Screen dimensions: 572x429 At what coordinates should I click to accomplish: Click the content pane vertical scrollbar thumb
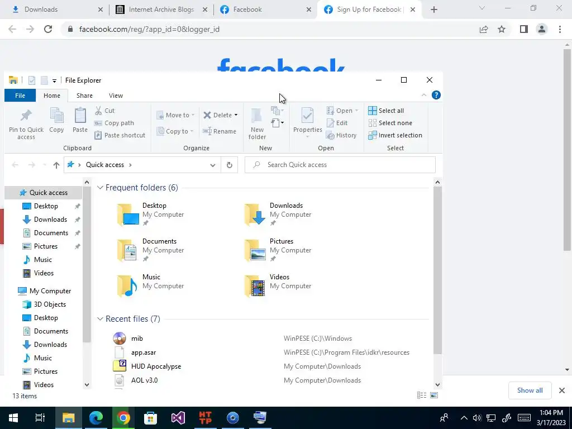[x=437, y=270]
